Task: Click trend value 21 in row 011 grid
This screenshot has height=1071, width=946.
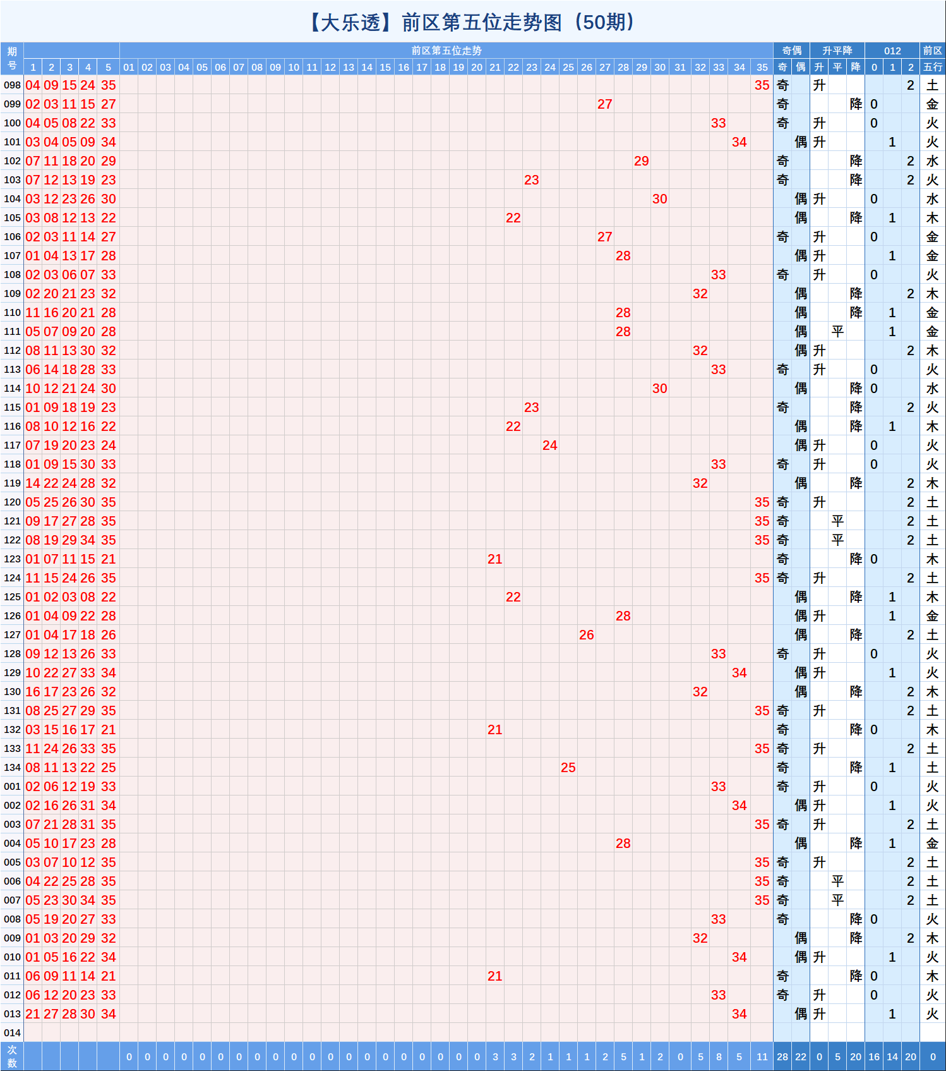Action: [x=495, y=976]
